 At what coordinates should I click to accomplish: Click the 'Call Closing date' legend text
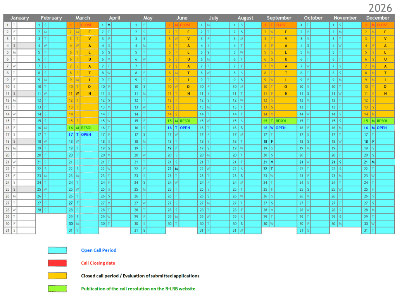(x=98, y=263)
